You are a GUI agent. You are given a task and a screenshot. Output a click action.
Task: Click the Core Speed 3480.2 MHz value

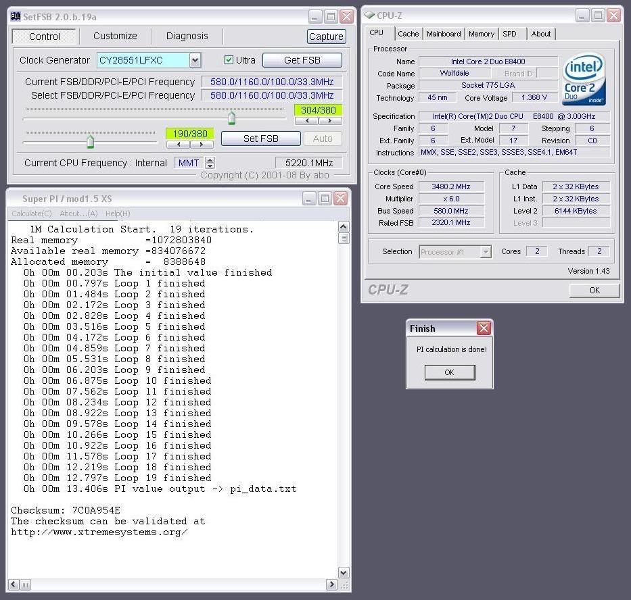pyautogui.click(x=451, y=186)
